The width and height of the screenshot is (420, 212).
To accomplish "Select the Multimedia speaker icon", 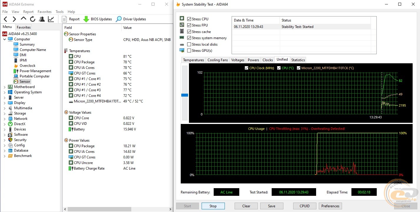I will point(10,108).
